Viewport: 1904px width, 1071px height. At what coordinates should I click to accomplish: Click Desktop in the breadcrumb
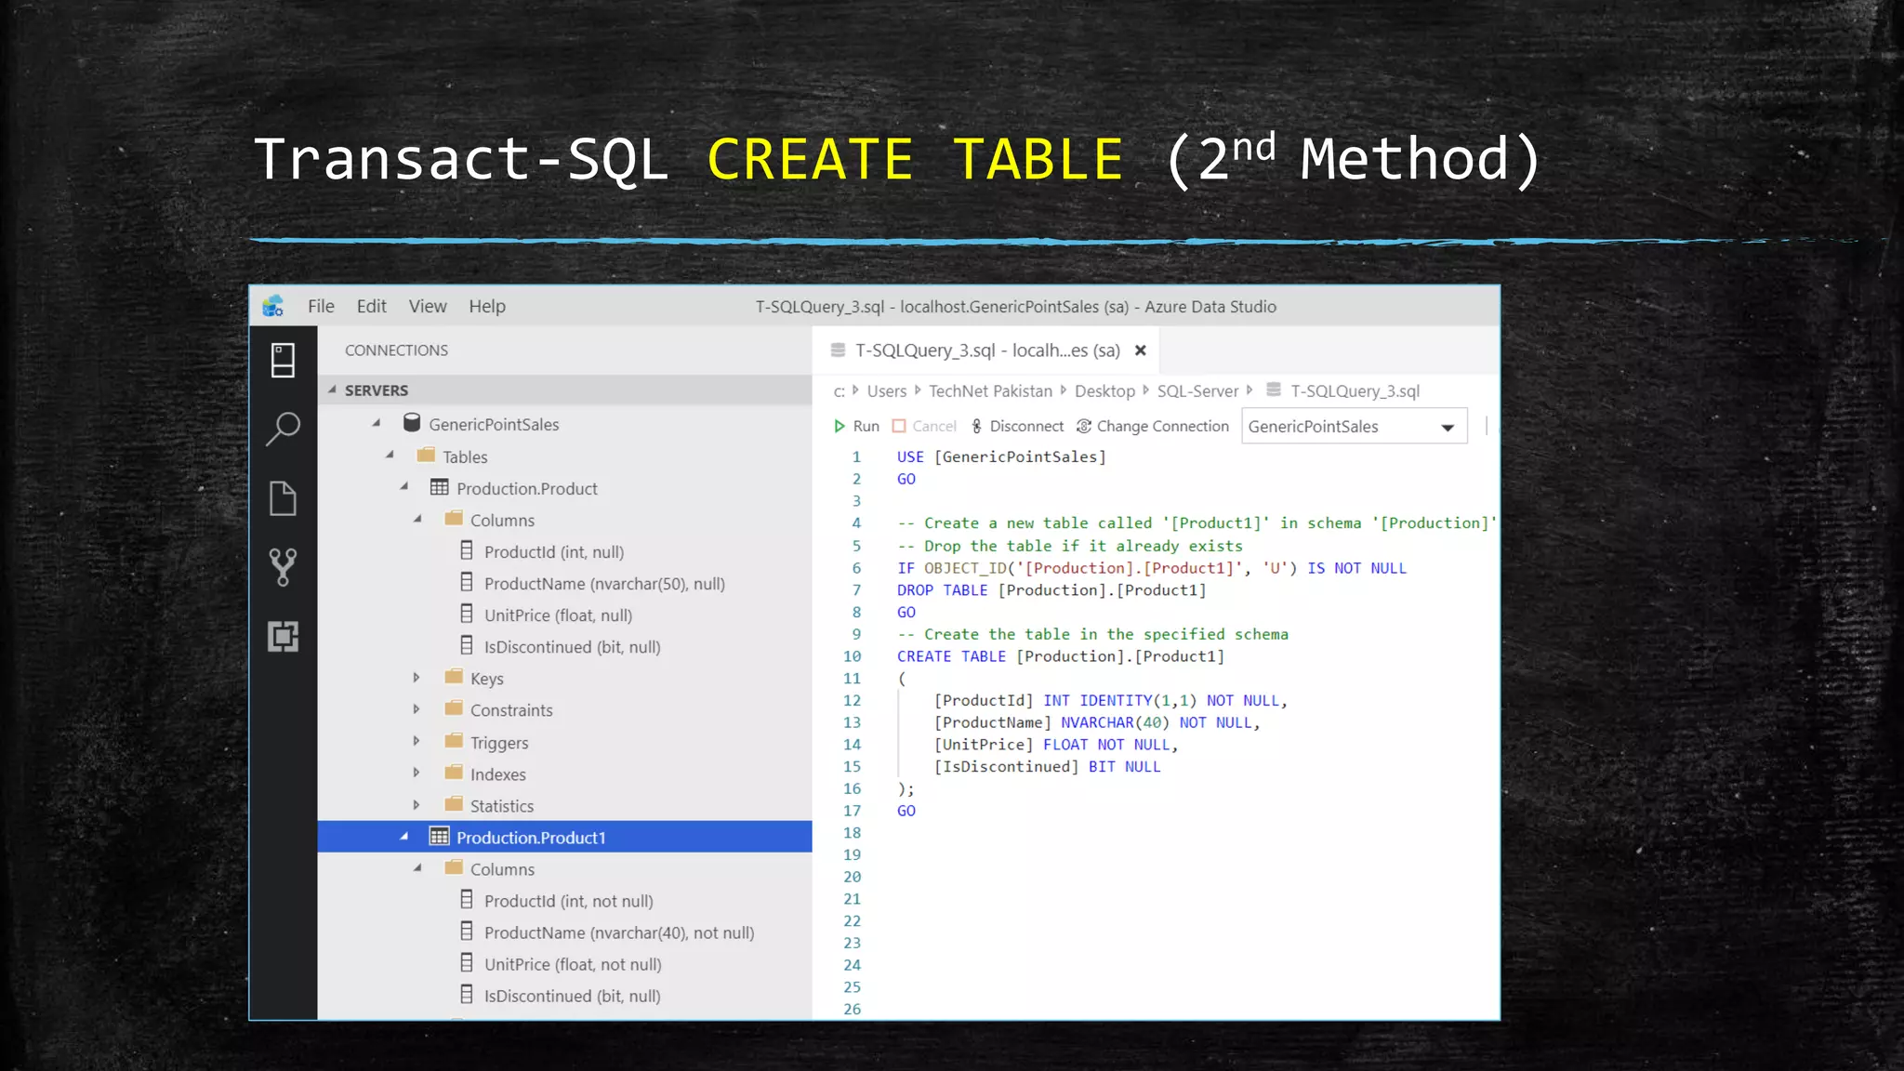1104,391
